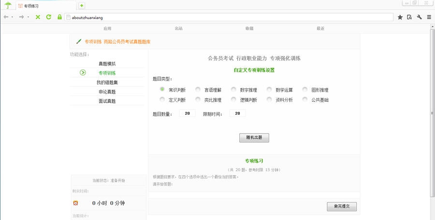Bookmark this page with the star icon
The width and height of the screenshot is (435, 220).
[x=400, y=17]
